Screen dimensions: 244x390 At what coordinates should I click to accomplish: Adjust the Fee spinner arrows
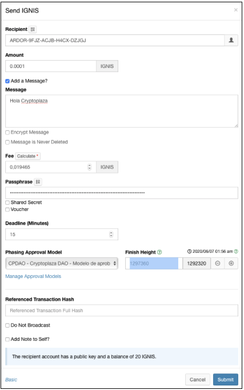[90, 167]
